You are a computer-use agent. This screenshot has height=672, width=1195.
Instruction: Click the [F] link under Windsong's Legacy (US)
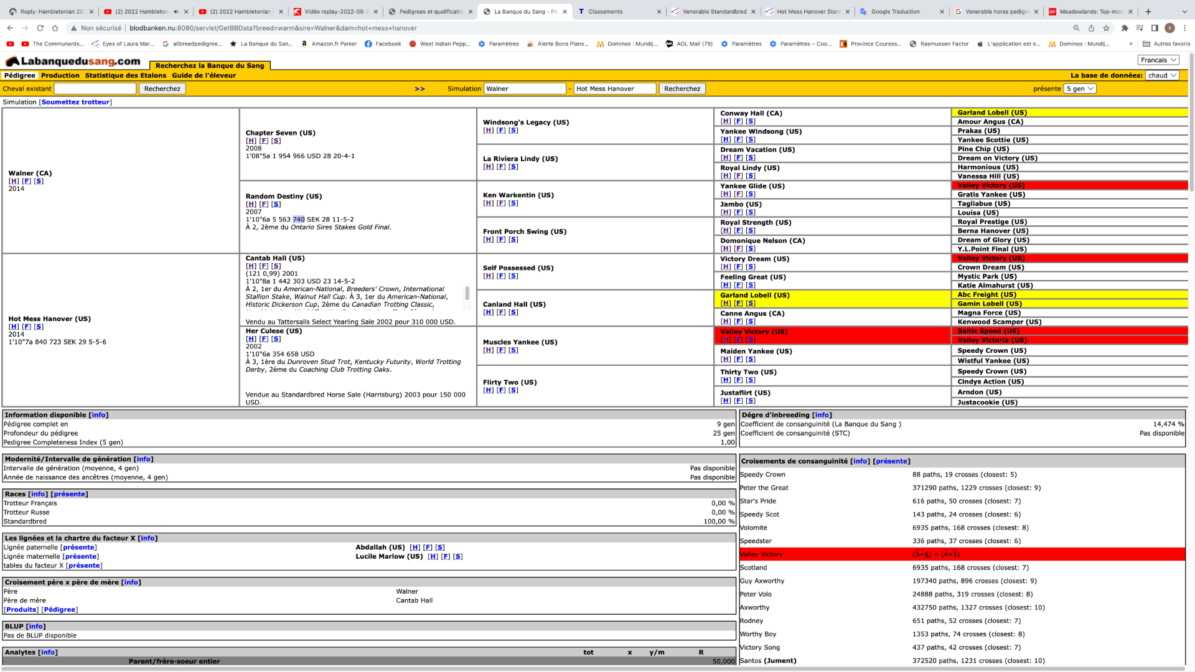501,130
